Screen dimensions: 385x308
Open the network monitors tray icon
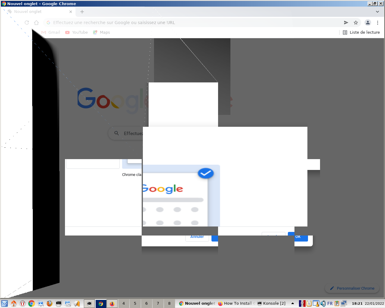pos(344,303)
